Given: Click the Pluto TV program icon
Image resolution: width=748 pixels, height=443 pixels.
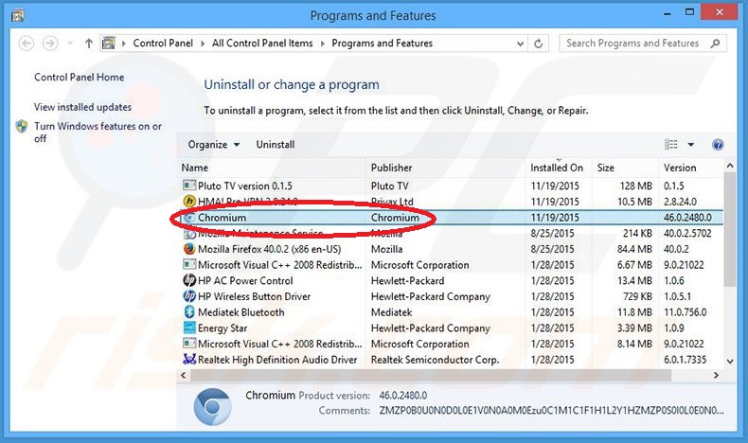Looking at the screenshot, I should click(189, 186).
